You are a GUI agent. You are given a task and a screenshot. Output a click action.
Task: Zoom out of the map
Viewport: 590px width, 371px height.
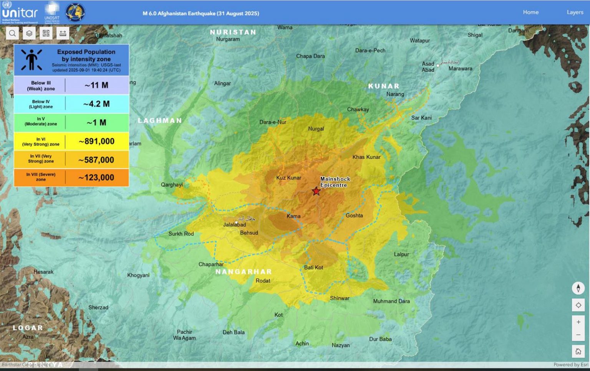(x=578, y=335)
